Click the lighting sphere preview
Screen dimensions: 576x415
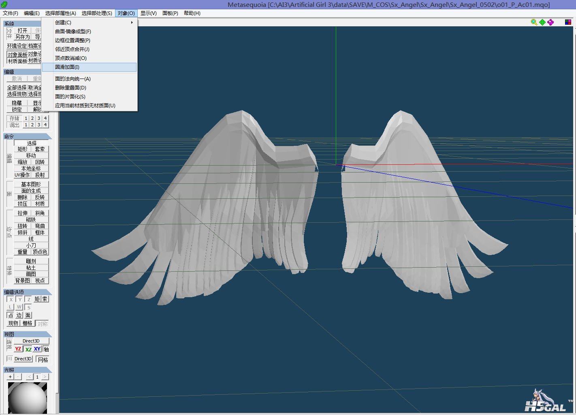28,398
